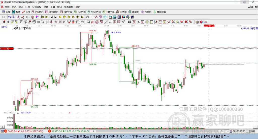Viewport: 258px width, 139px height.
Task: Click the 老子十二宫结构 indicator title
Action: [x=22, y=28]
